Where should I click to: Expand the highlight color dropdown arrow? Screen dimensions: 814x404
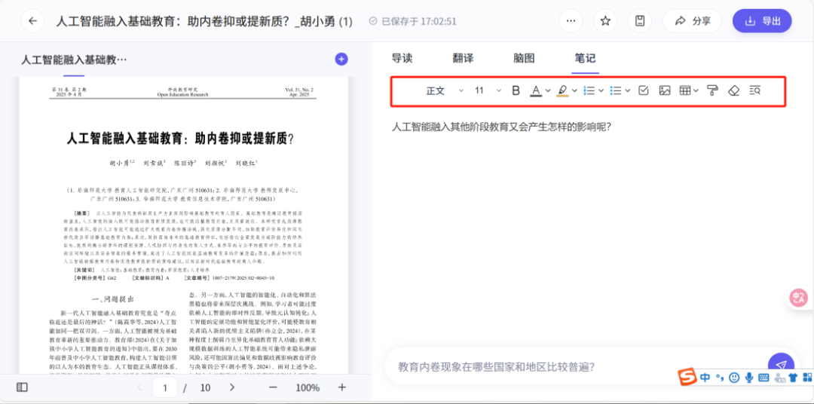tap(574, 91)
